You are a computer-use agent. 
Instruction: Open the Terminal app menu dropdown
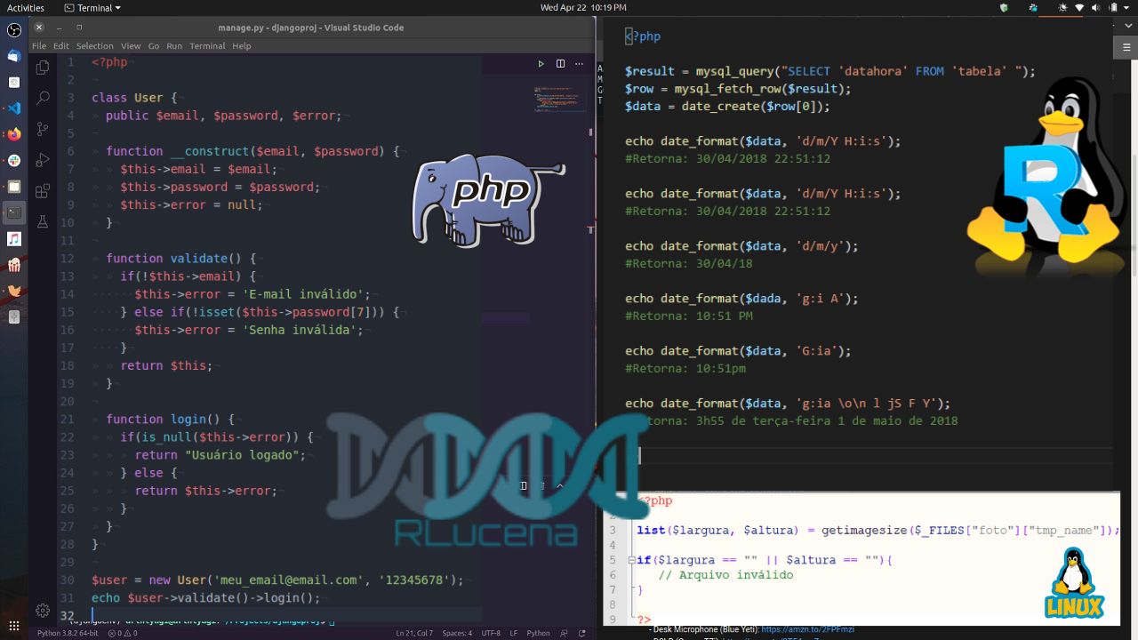93,8
